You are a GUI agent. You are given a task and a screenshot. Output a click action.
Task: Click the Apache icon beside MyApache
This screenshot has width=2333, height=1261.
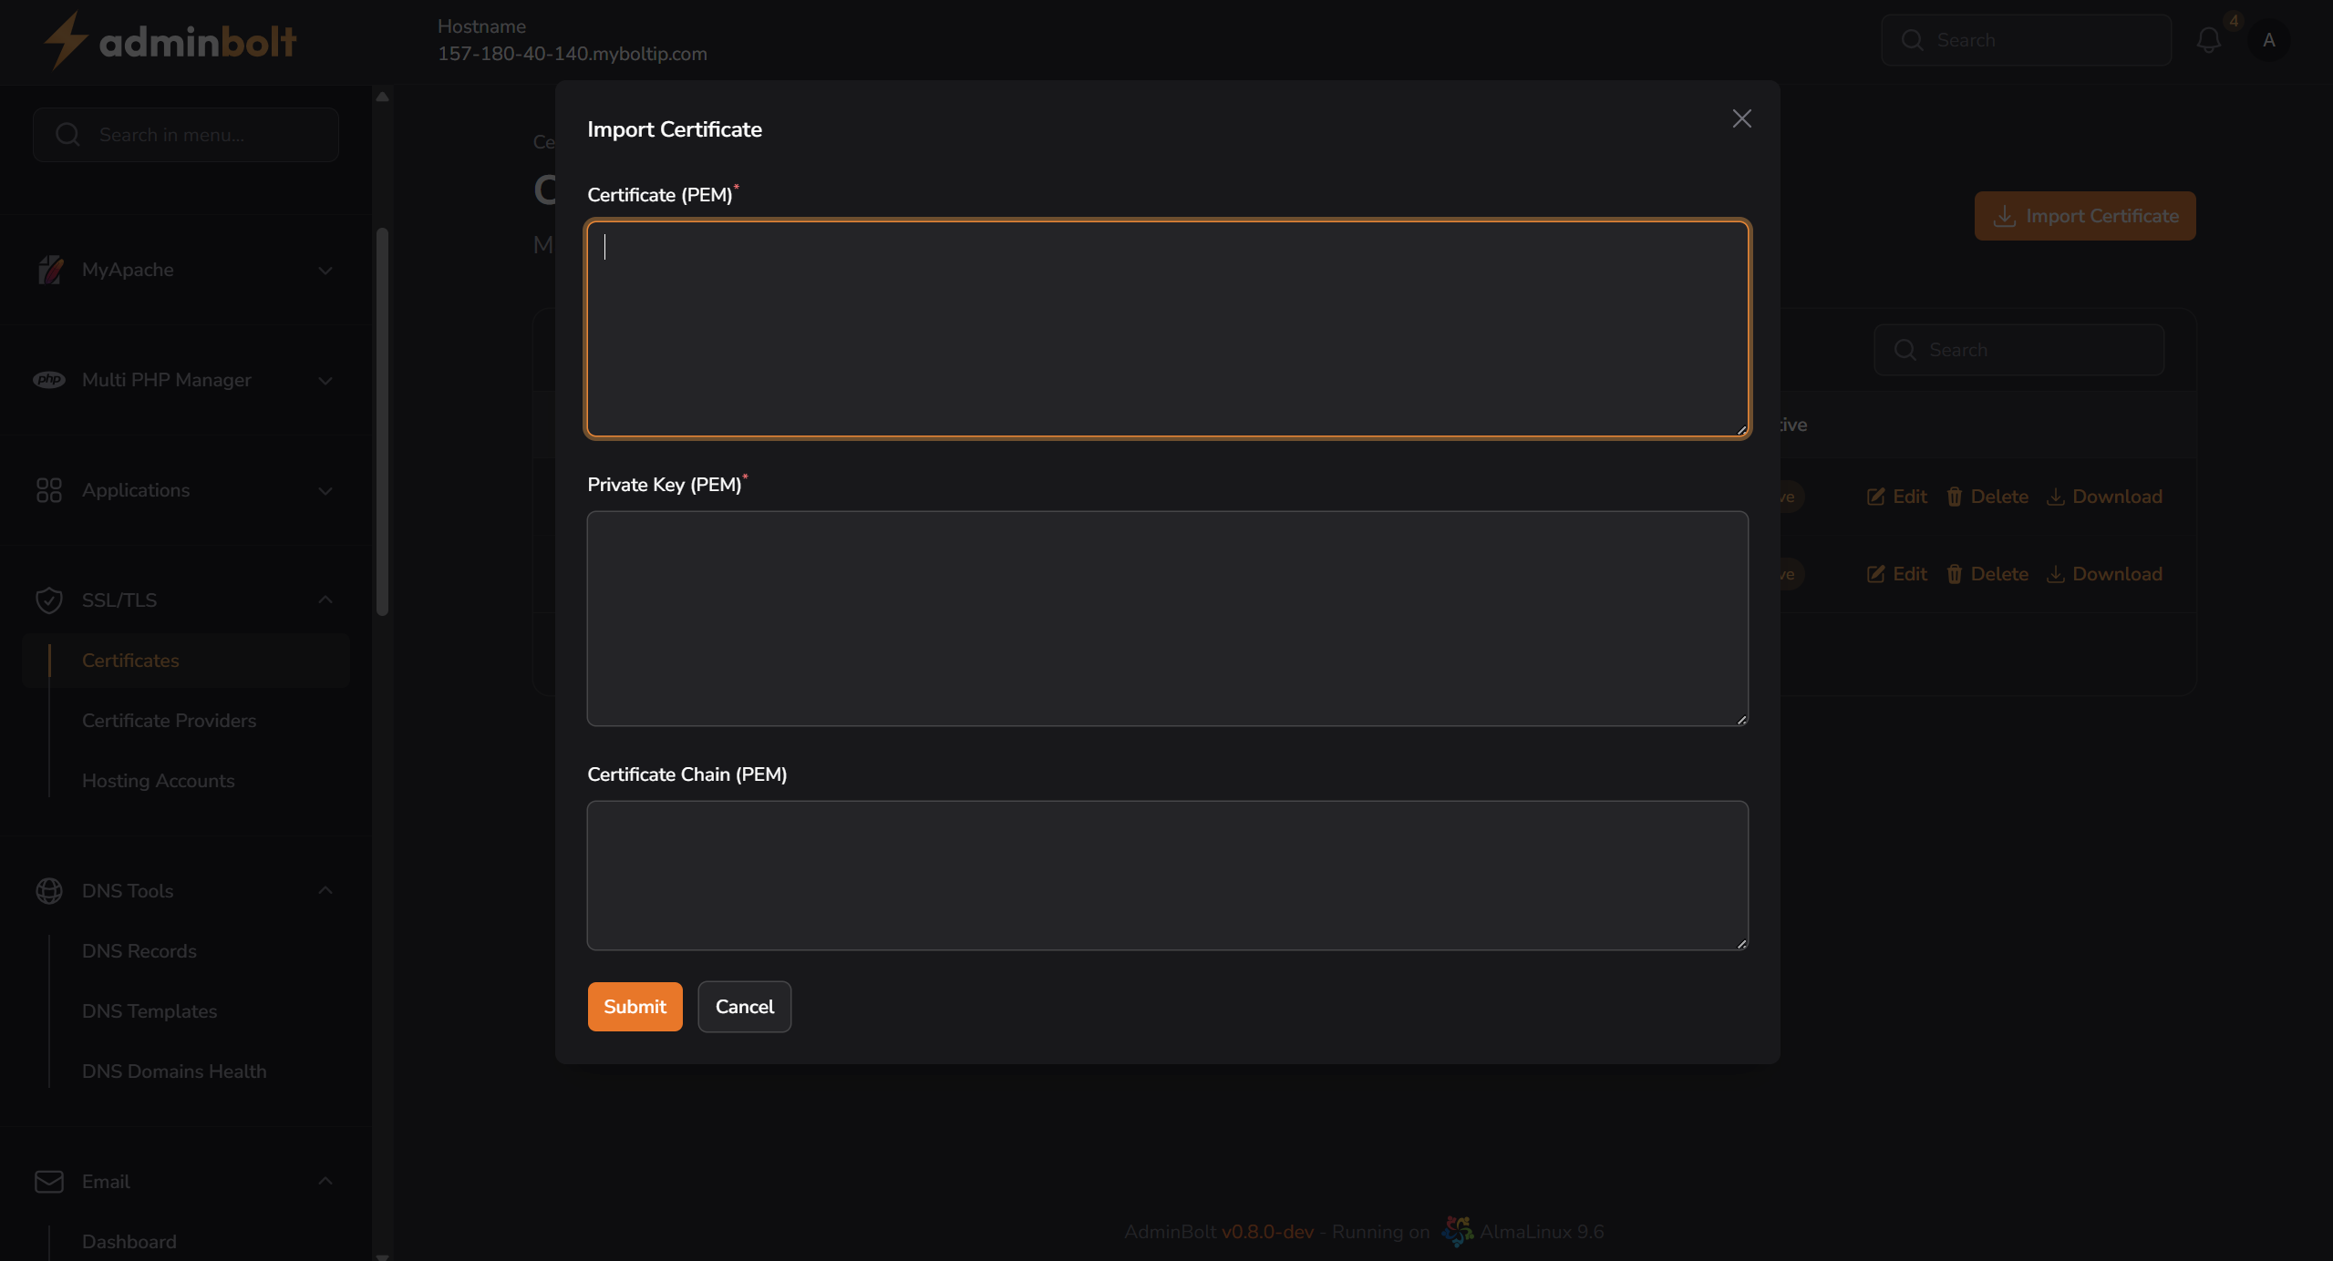tap(50, 270)
